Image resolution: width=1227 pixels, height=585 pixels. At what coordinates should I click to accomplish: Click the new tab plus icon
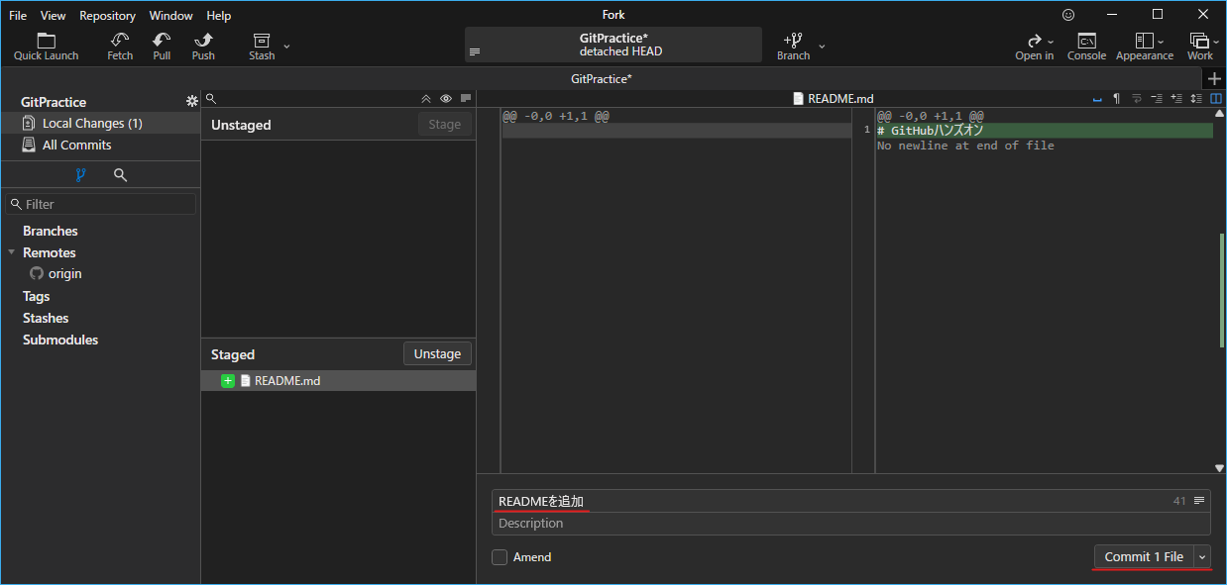point(1215,79)
